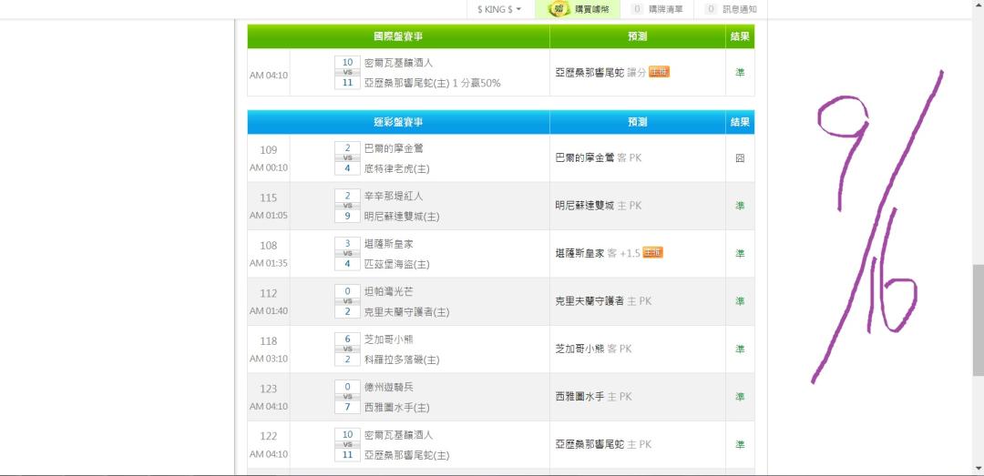
Task: Click score 9 for 明尼蘇達雙城
Action: tap(348, 217)
